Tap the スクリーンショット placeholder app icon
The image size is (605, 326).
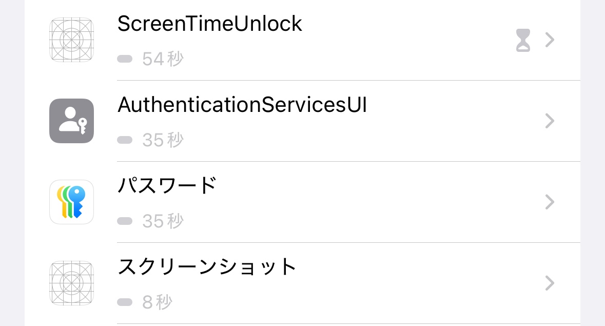pyautogui.click(x=71, y=283)
